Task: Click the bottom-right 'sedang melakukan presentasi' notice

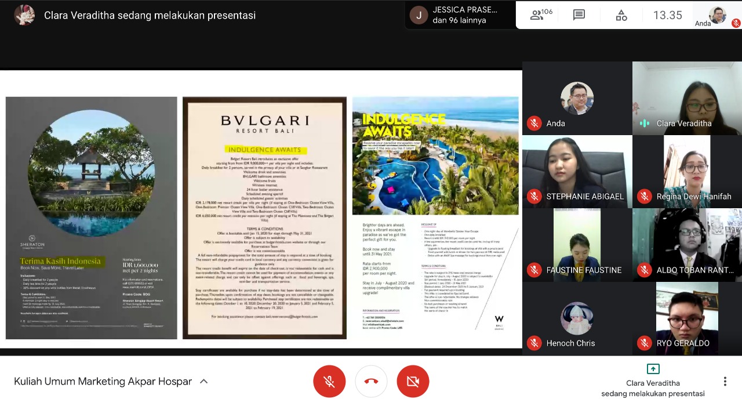Action: tap(653, 394)
